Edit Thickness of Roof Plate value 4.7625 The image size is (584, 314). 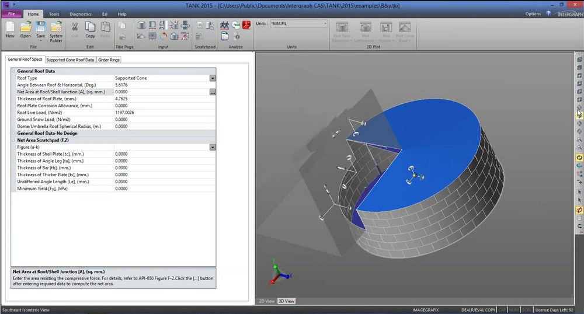(164, 99)
